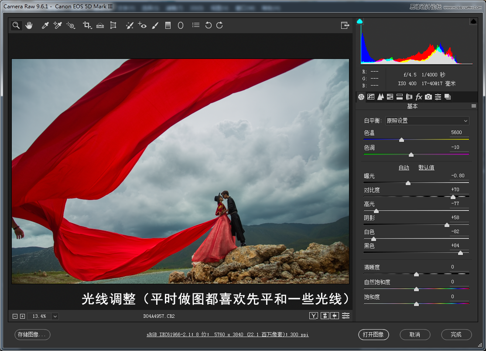
Task: Open the Presets panel tab
Action: tap(438, 97)
